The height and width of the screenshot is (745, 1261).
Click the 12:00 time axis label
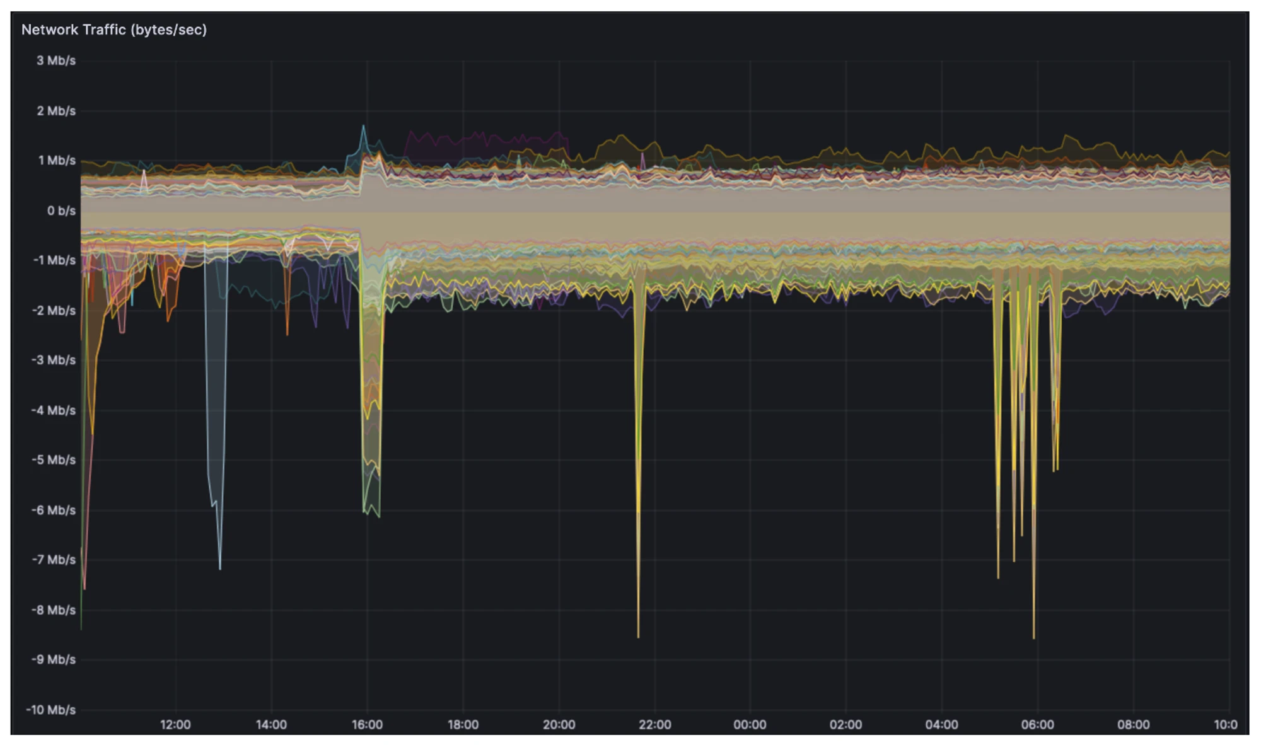(x=175, y=725)
